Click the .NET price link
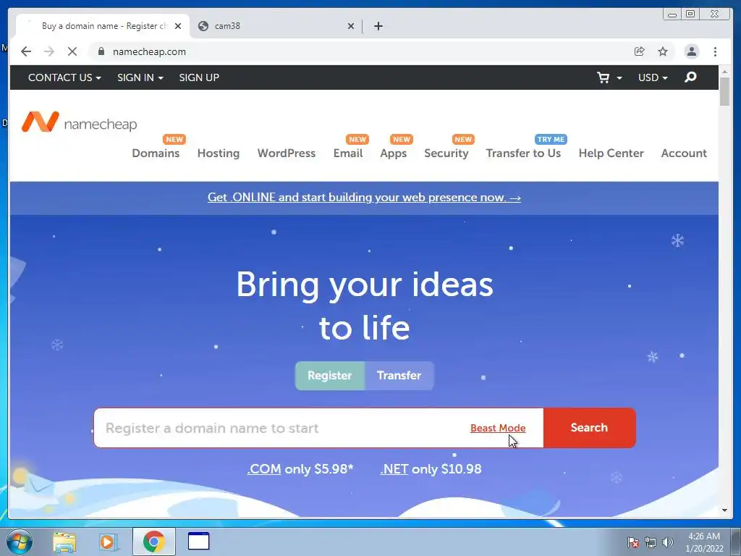Viewport: 741px width, 556px height. pos(394,469)
